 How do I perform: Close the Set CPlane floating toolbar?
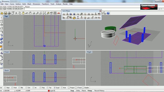pyautogui.click(x=100, y=11)
